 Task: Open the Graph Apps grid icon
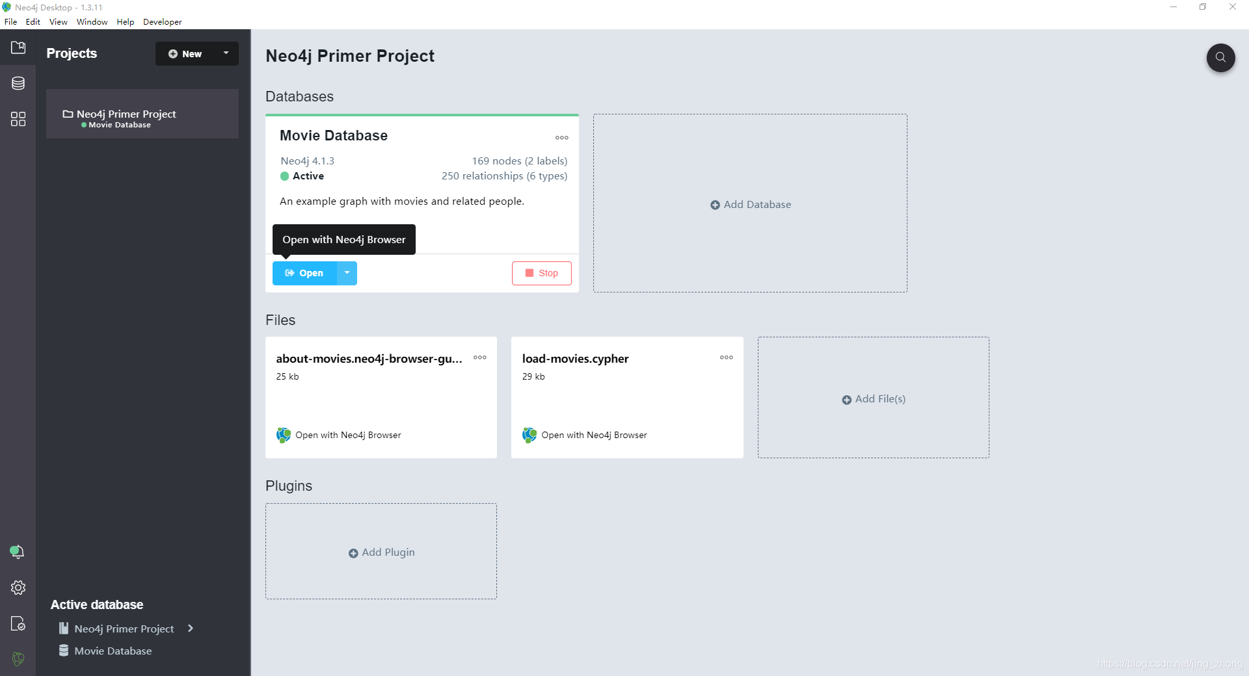point(18,119)
